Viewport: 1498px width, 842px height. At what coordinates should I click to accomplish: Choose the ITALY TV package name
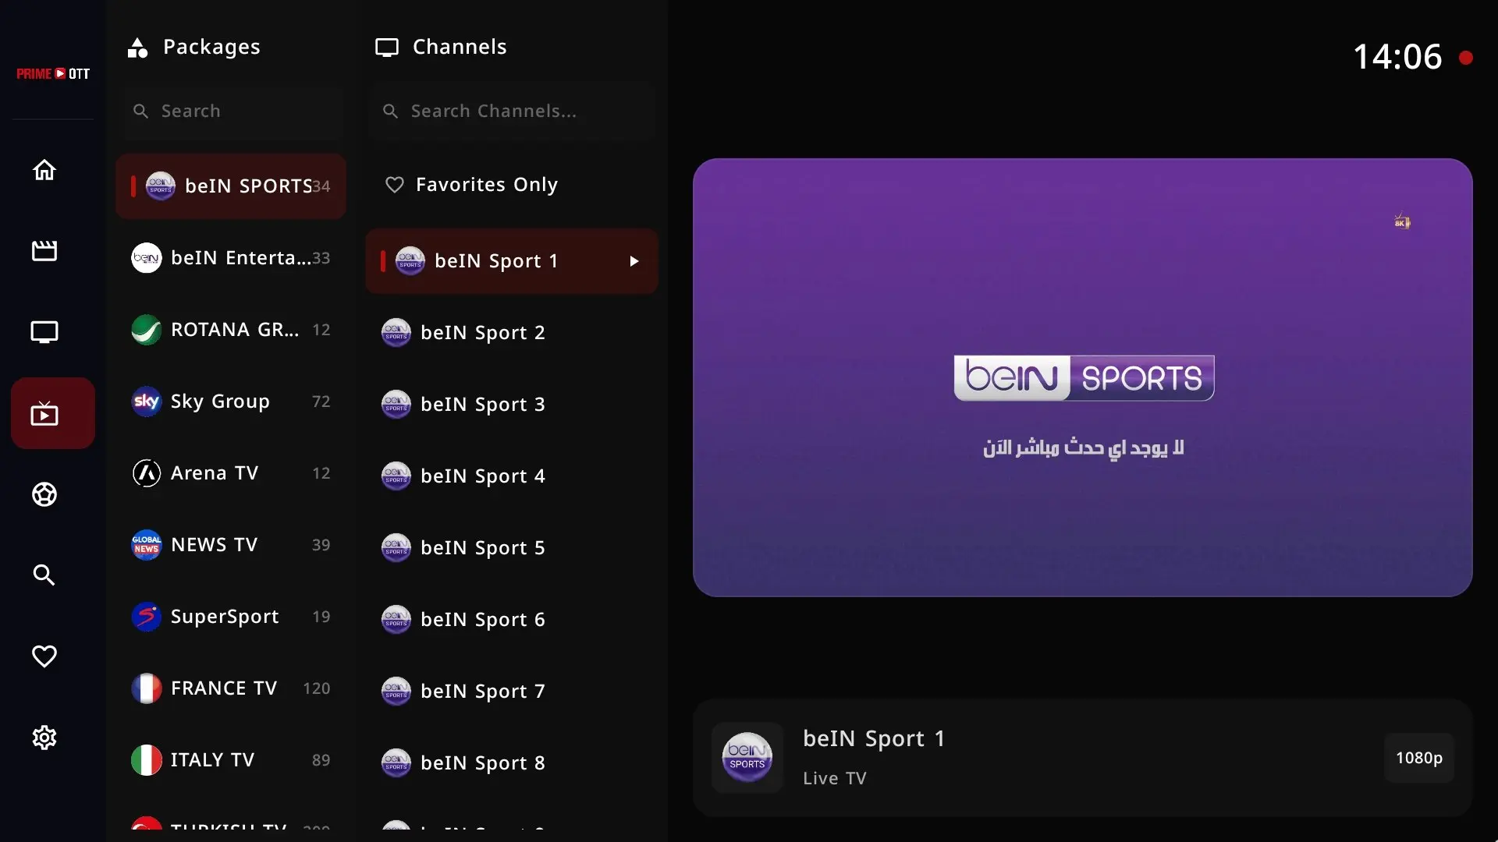tap(212, 760)
